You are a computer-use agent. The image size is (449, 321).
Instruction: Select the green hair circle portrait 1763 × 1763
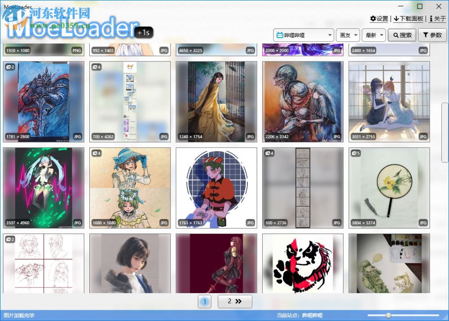point(216,188)
